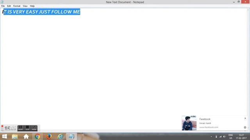
Task: Stop the Ezvid recording
Action: pos(27,128)
